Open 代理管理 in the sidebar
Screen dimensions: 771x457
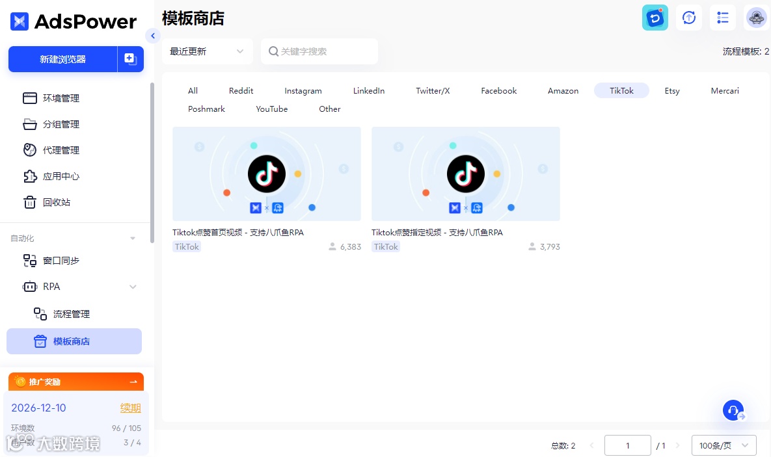(51, 150)
